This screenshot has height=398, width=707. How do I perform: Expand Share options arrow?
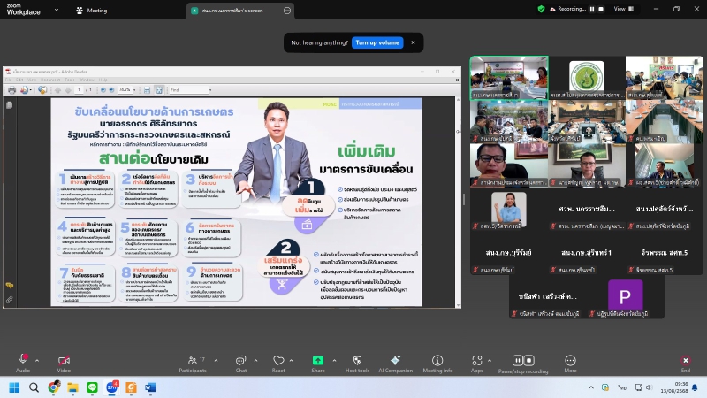tap(334, 361)
